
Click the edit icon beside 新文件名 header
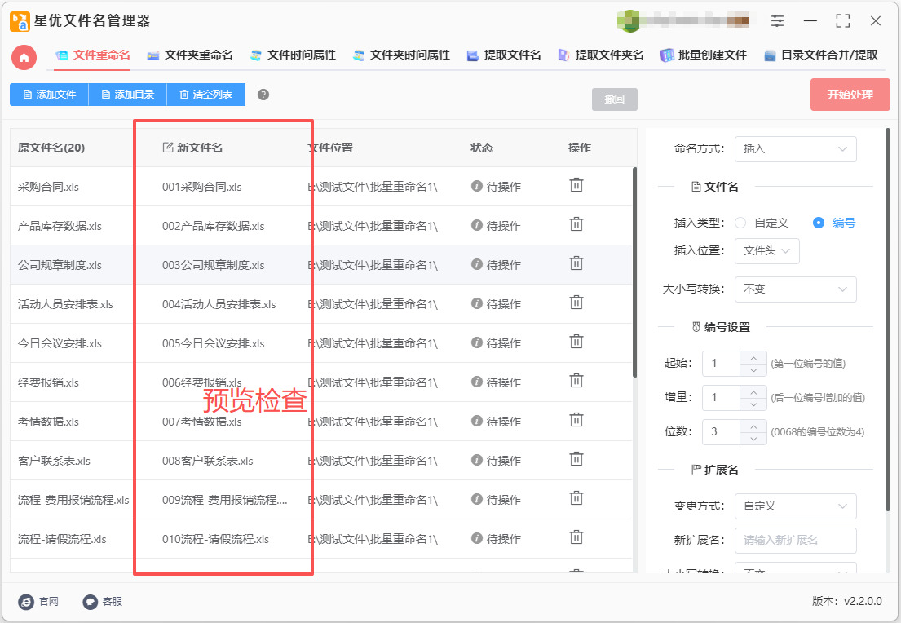[168, 148]
